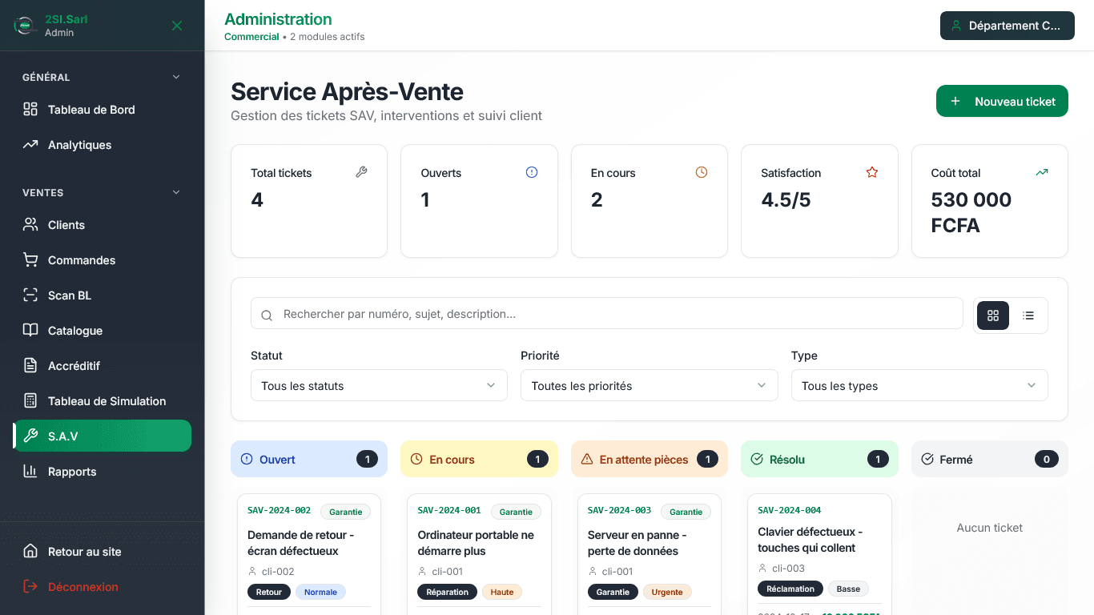Switch to grid view
The height and width of the screenshot is (615, 1094).
point(993,316)
